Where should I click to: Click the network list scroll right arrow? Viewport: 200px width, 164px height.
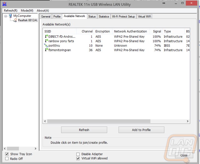pyautogui.click(x=188, y=121)
